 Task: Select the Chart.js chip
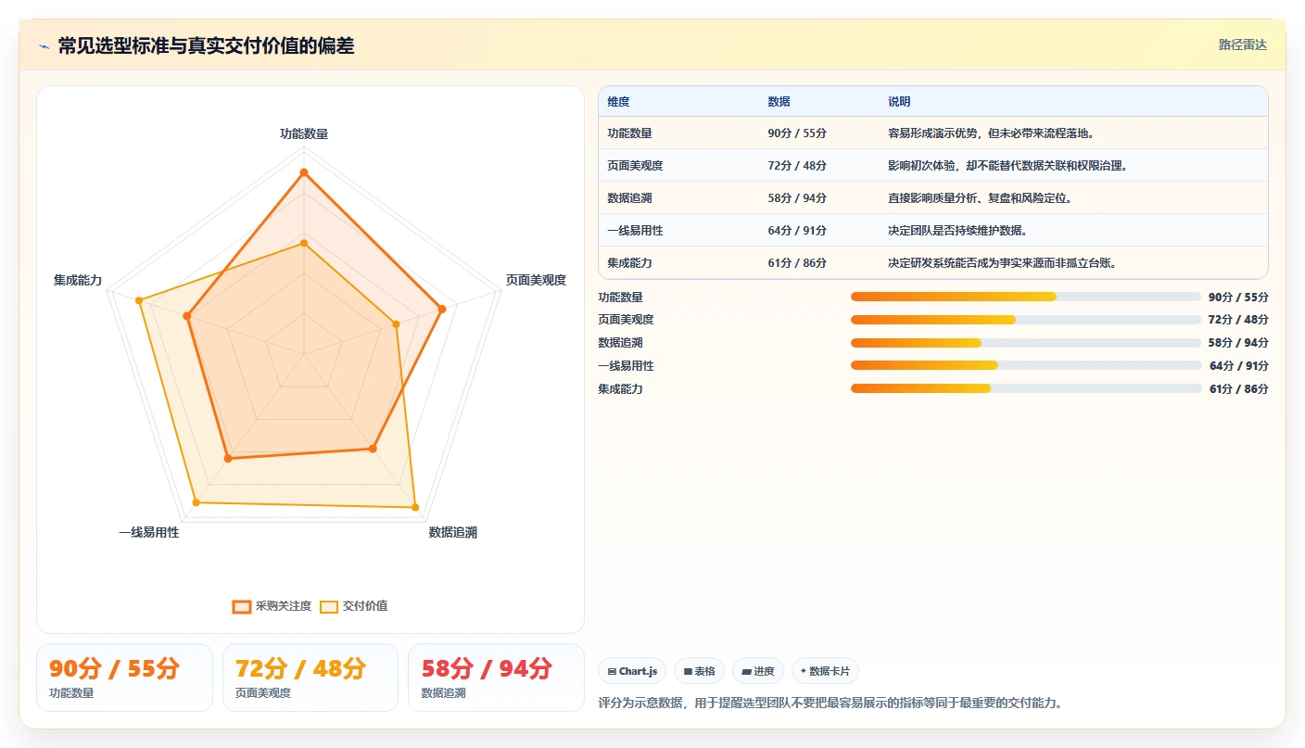click(632, 671)
